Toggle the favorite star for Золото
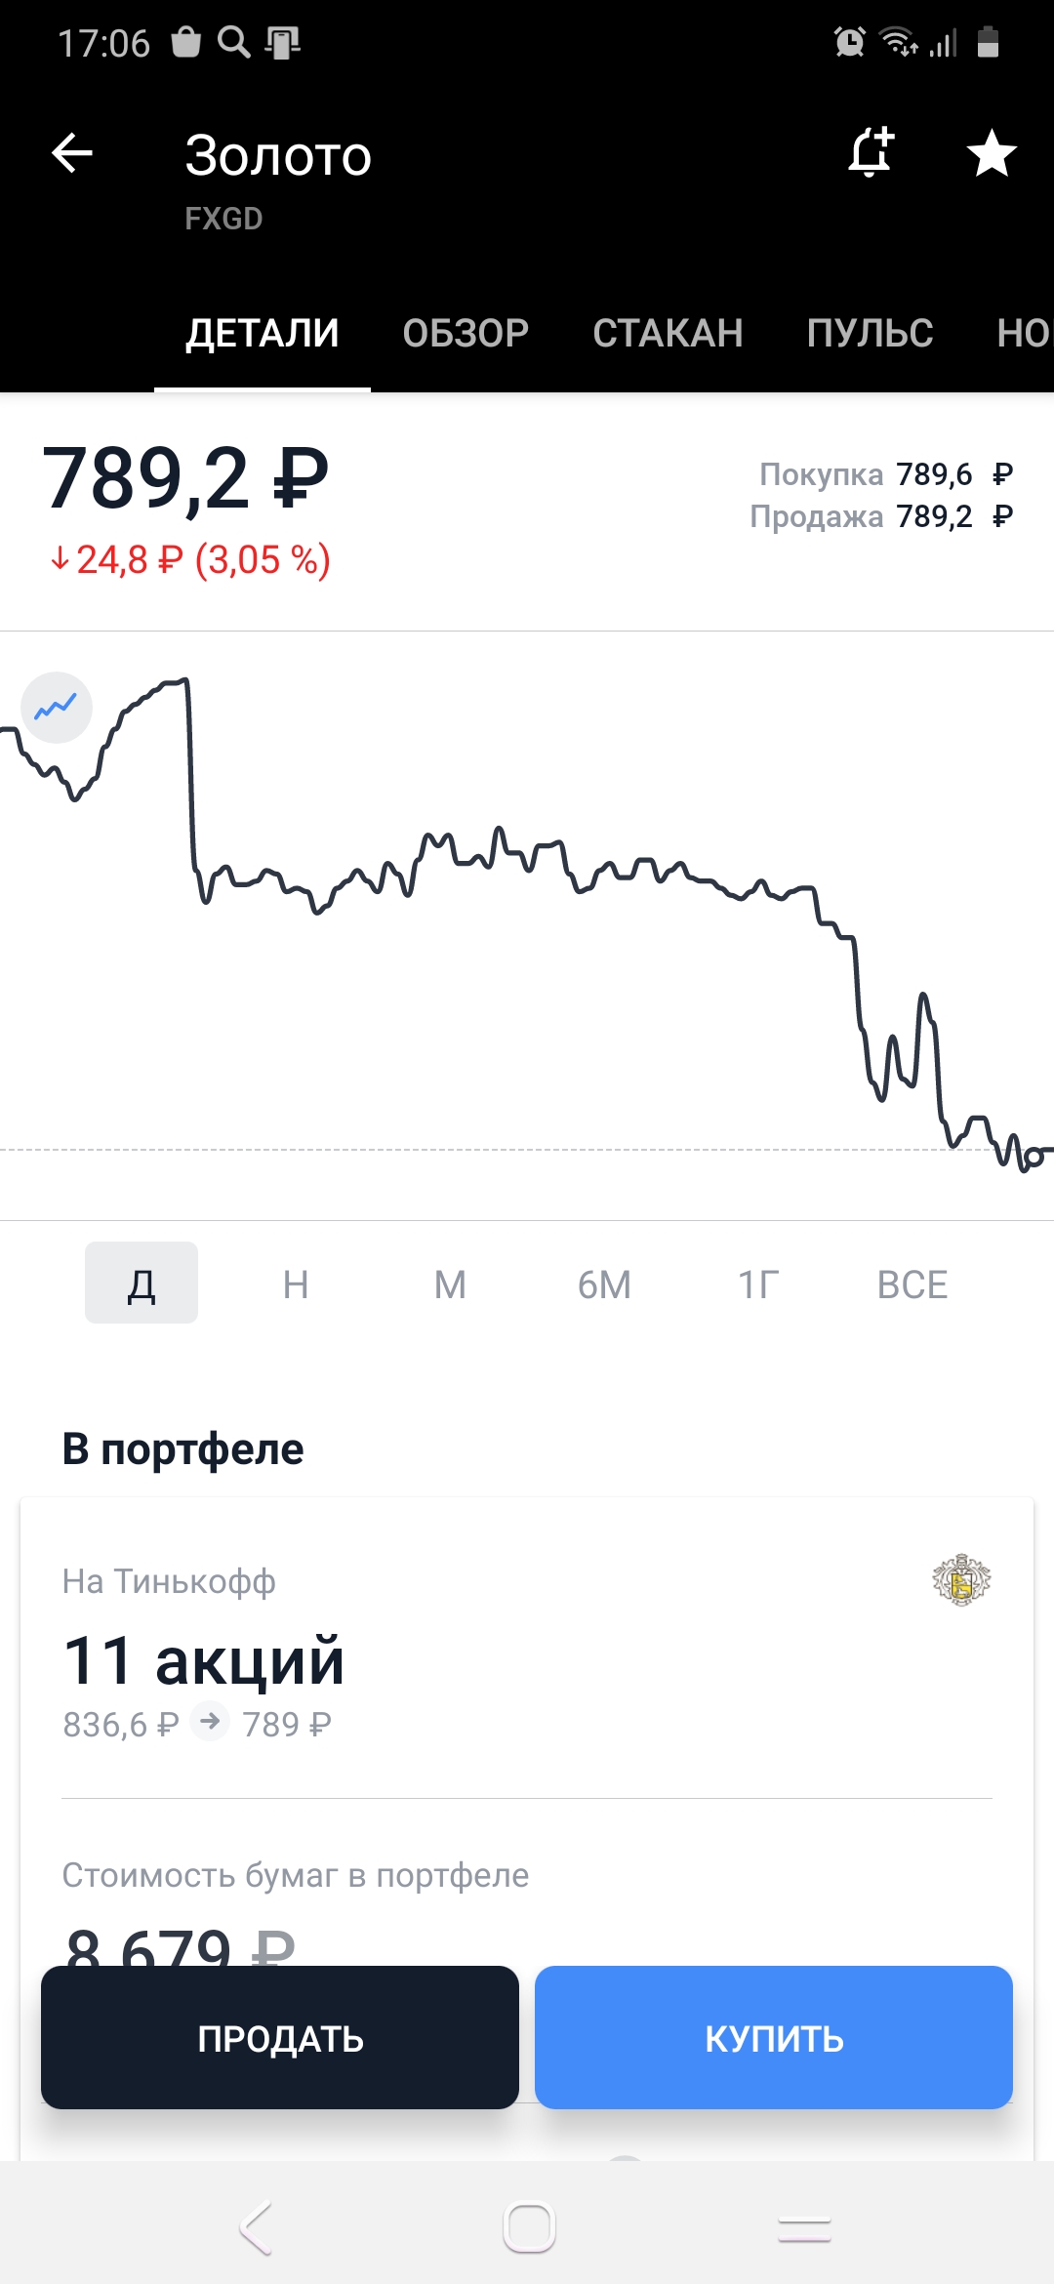Viewport: 1054px width, 2284px height. pyautogui.click(x=991, y=153)
